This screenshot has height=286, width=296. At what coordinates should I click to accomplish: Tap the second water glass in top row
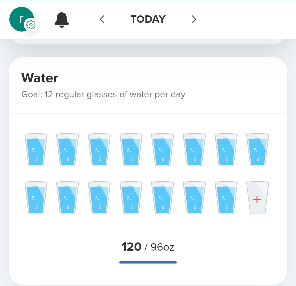coord(67,150)
